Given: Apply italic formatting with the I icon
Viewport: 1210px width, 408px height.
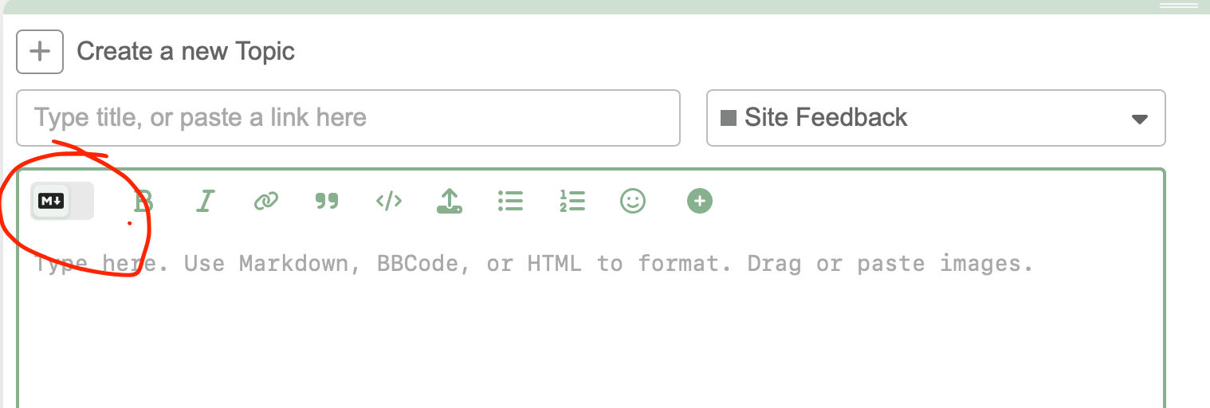Looking at the screenshot, I should tap(206, 201).
